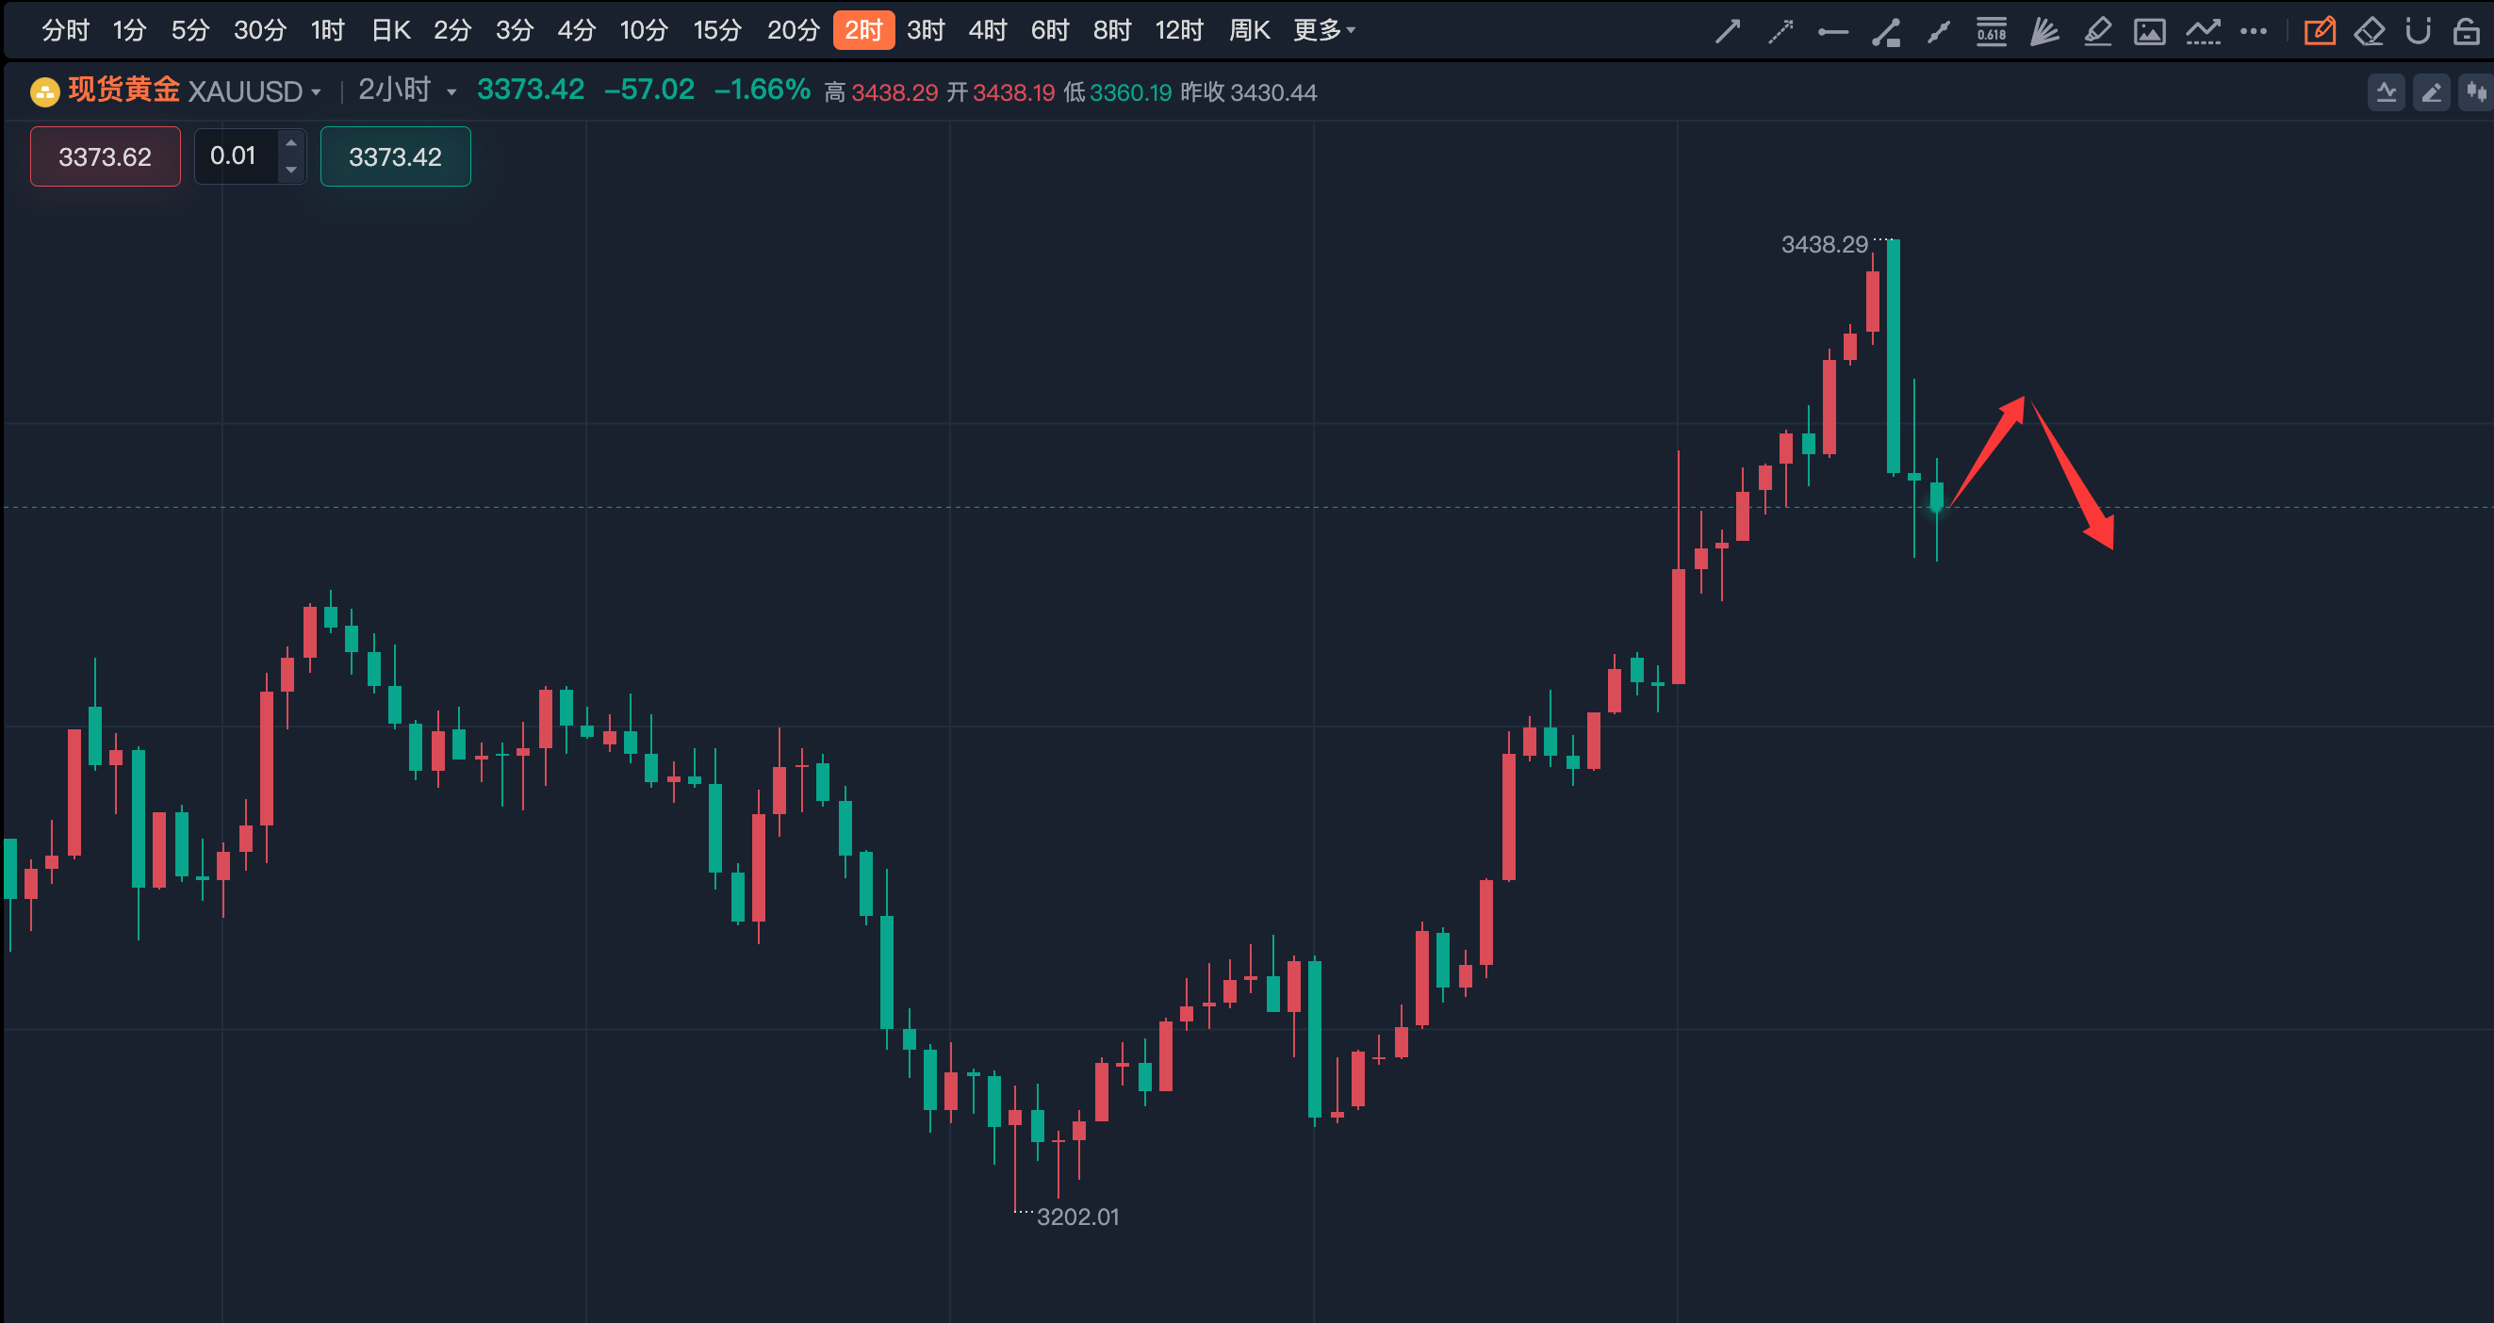The width and height of the screenshot is (2494, 1323).
Task: Expand the 2小时 interval dropdown
Action: coord(451,92)
